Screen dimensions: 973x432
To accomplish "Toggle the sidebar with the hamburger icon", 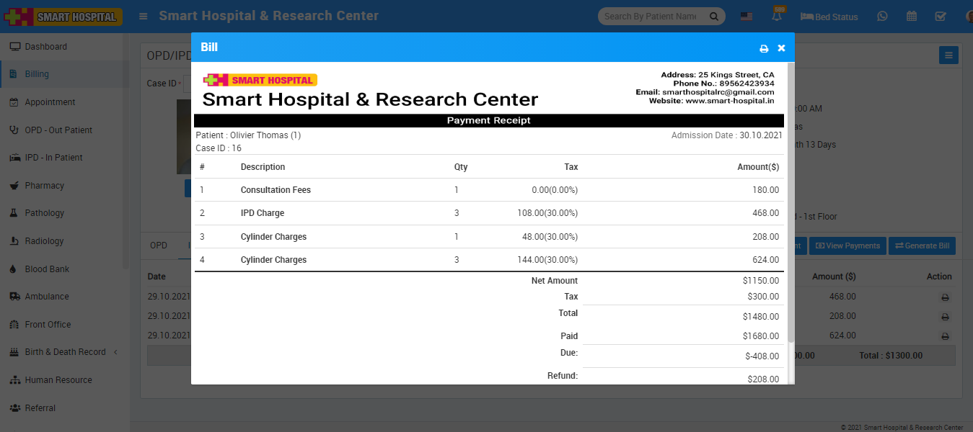I will tap(144, 16).
